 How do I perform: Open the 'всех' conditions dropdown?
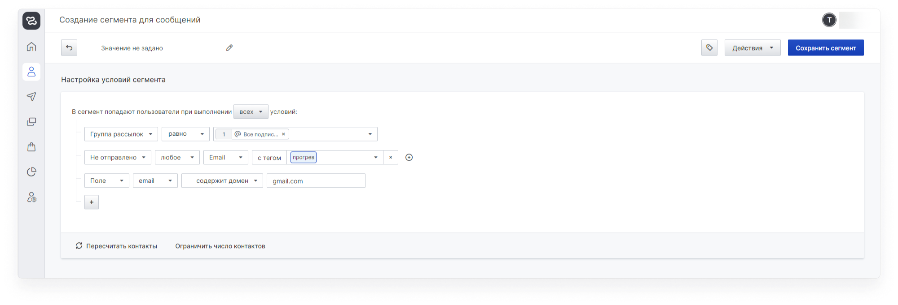click(251, 112)
